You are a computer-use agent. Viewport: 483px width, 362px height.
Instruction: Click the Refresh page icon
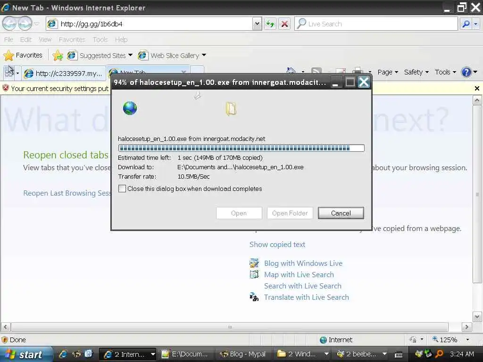pos(270,24)
